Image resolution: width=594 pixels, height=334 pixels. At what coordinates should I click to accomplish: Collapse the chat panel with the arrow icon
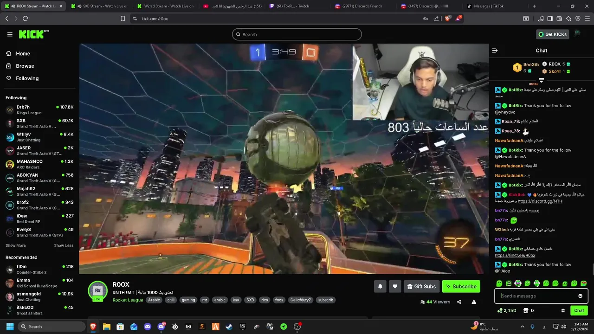495,51
